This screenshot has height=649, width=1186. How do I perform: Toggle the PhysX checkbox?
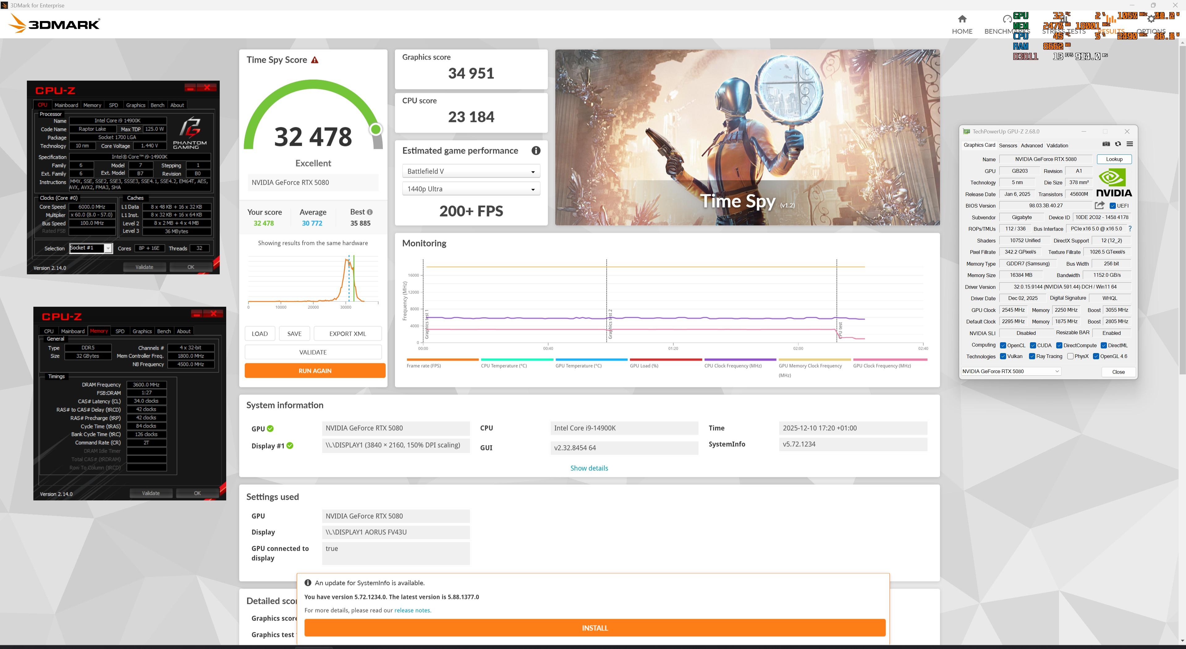[x=1070, y=356]
